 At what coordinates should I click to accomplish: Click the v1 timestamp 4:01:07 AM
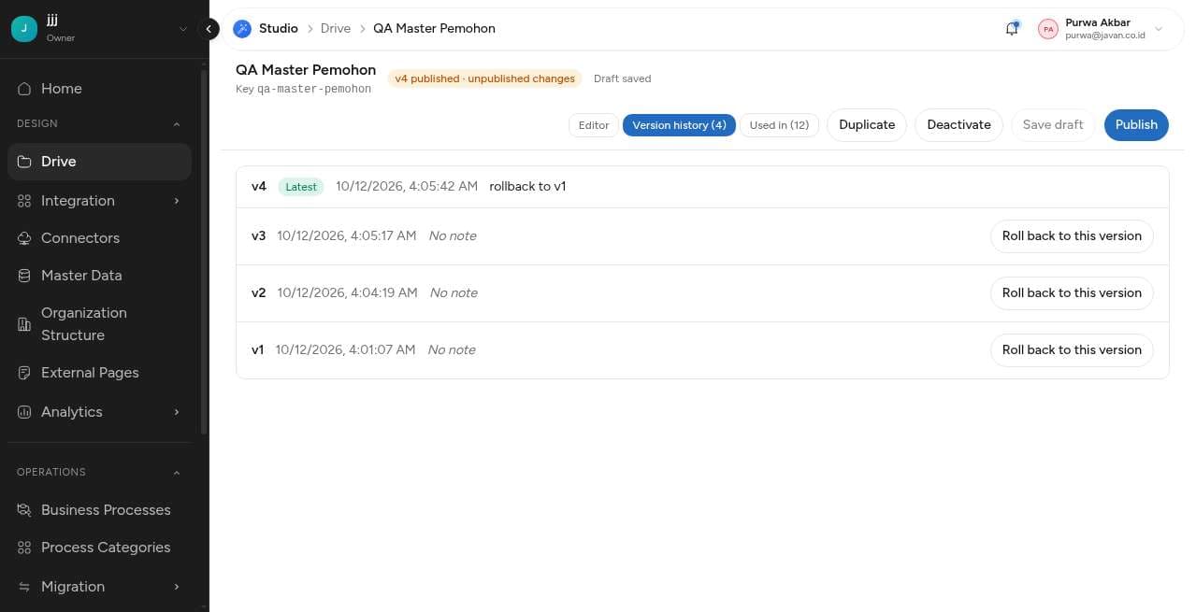point(345,350)
